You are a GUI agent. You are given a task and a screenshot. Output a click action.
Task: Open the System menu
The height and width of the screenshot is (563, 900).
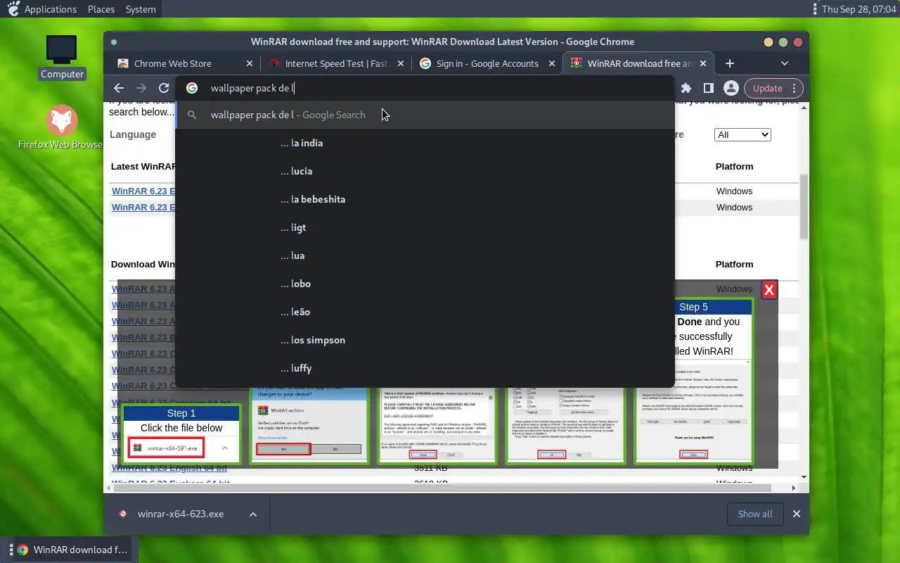[141, 9]
